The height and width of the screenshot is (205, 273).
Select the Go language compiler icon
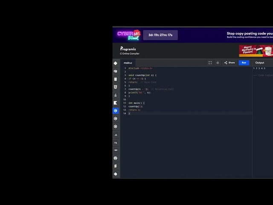[x=116, y=150]
